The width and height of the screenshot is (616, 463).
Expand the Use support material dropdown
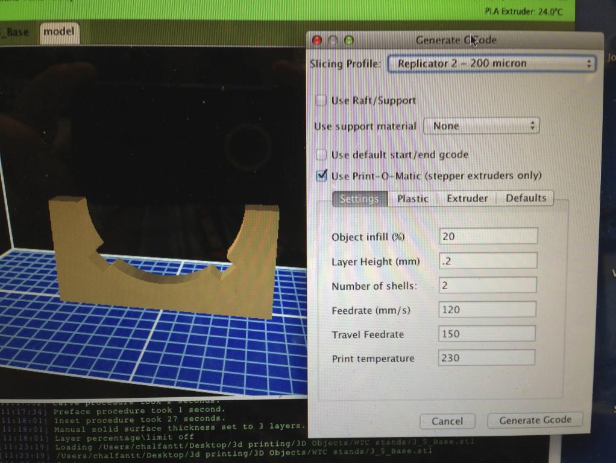(481, 126)
